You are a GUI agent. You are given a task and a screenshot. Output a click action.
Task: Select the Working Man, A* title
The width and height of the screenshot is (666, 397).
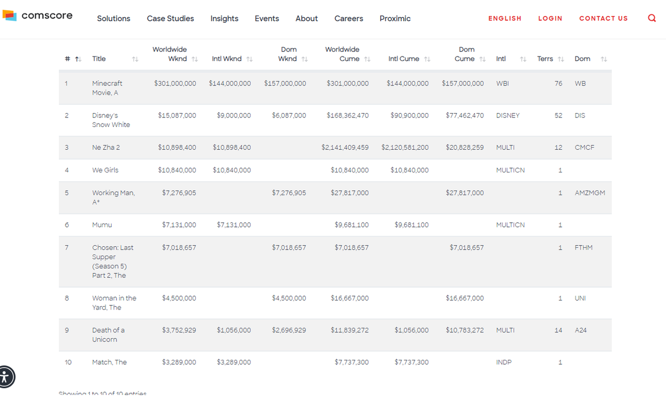[113, 197]
